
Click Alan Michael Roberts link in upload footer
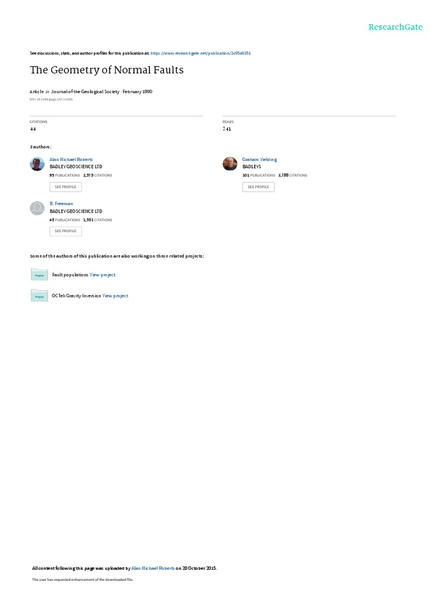153,568
